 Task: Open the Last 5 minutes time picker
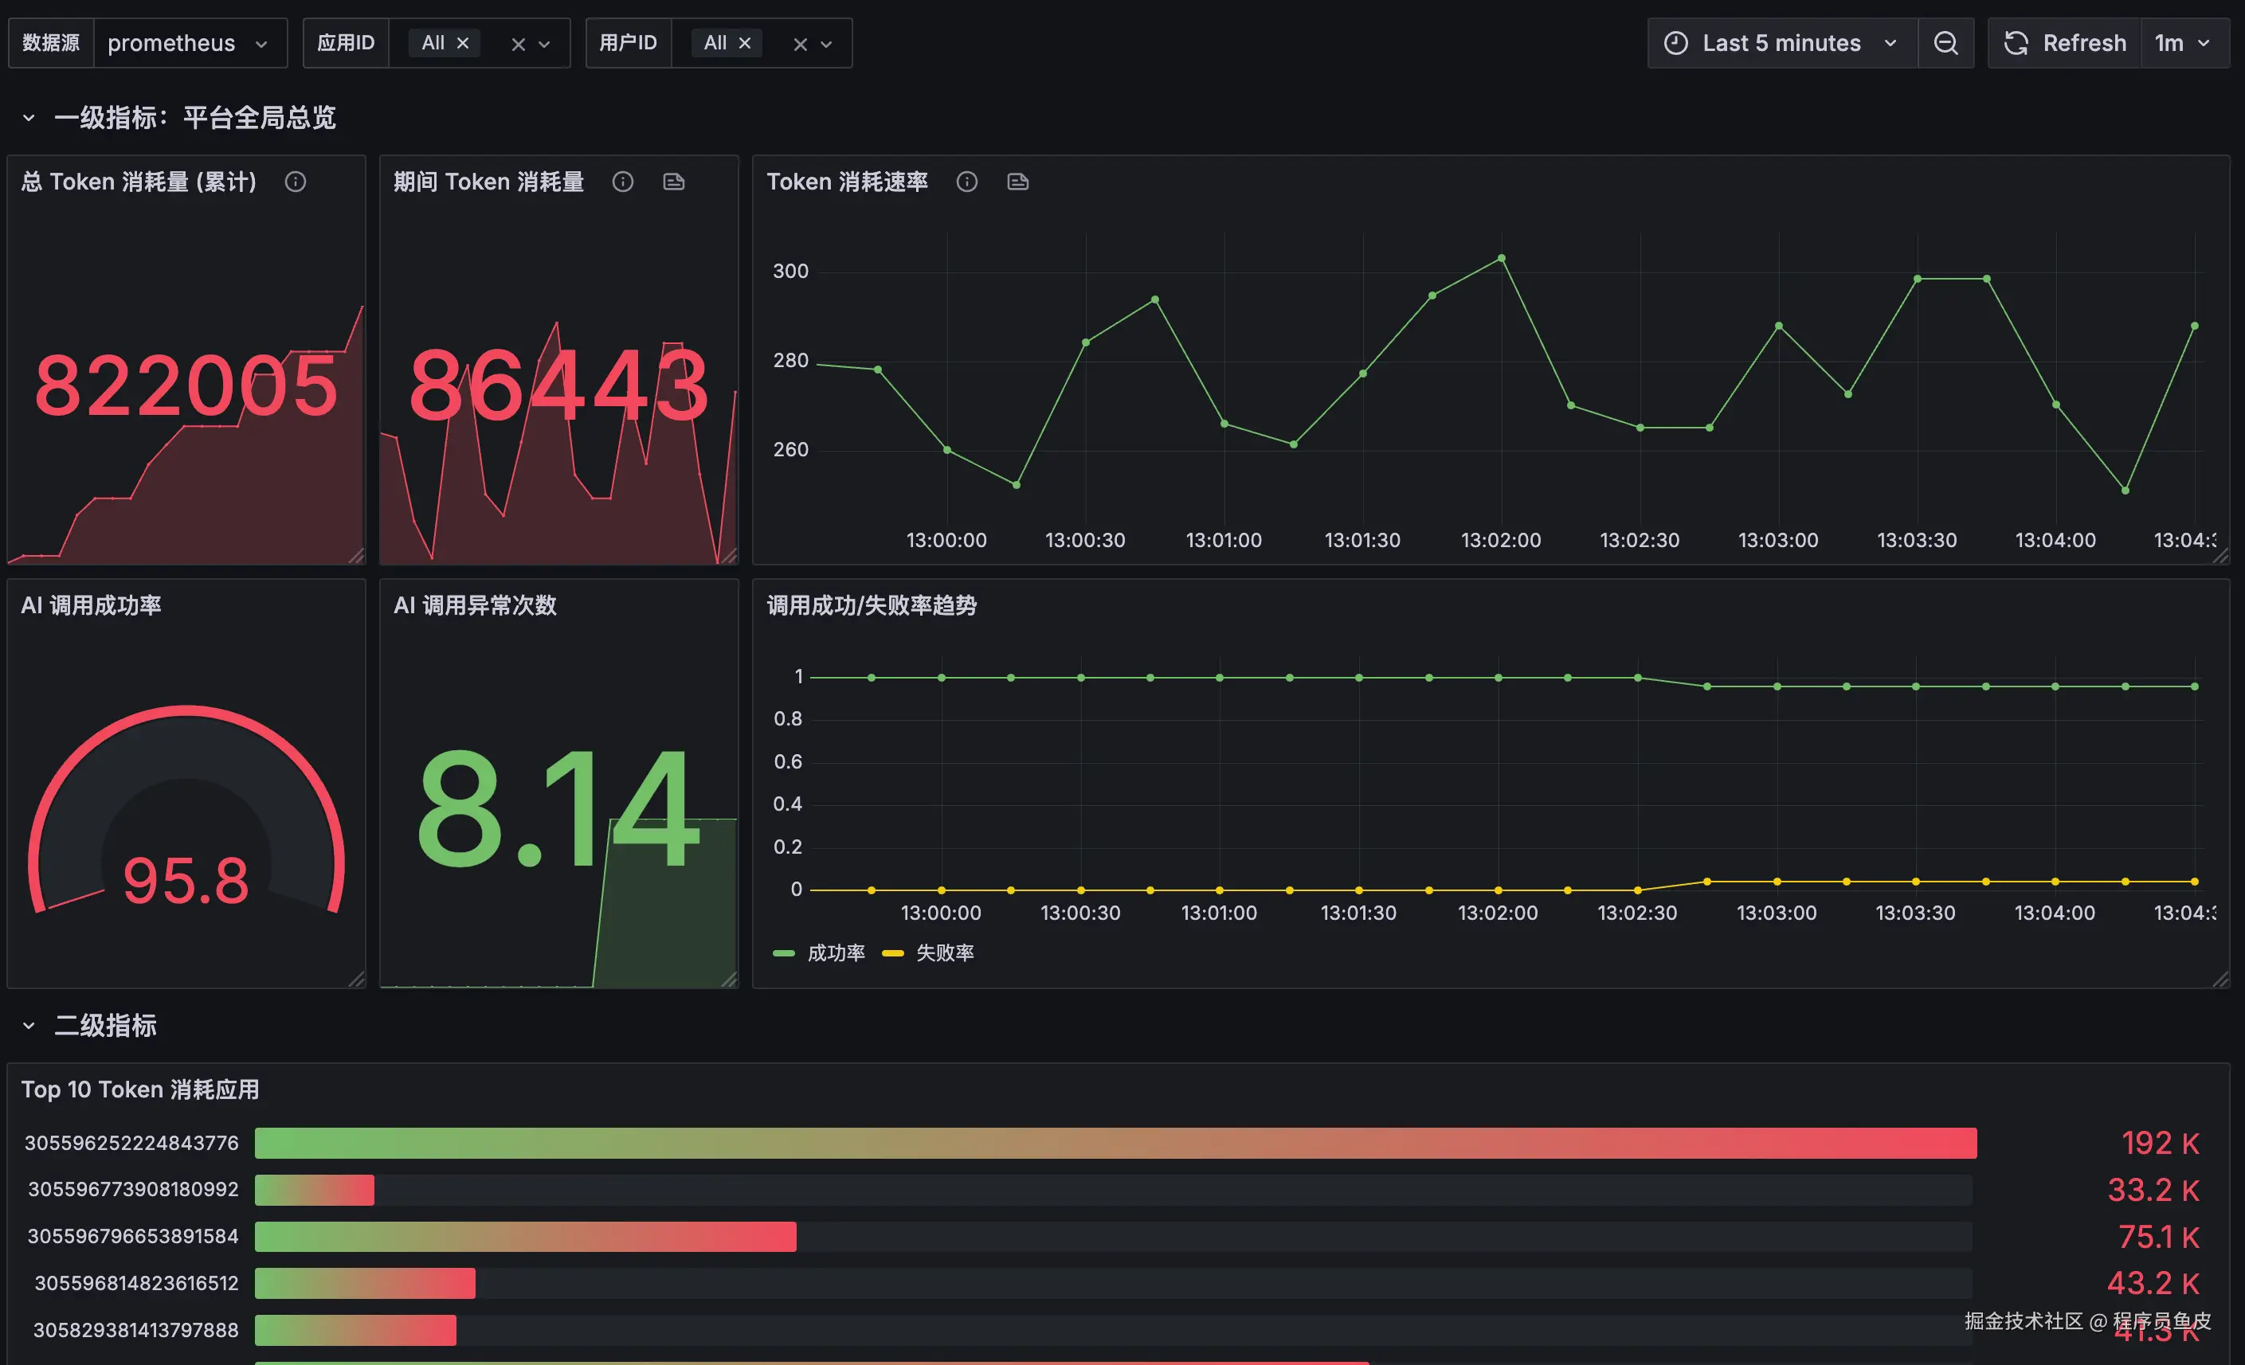1781,43
